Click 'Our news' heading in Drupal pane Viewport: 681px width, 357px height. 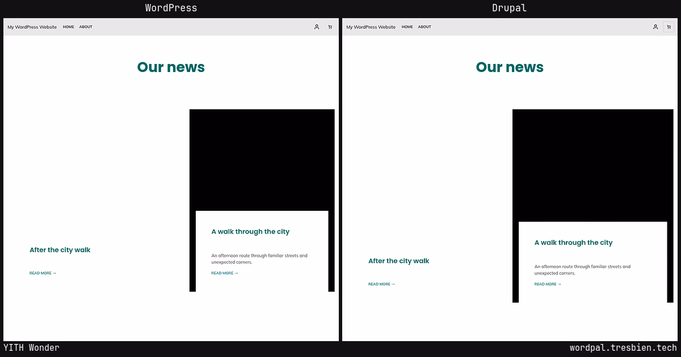(x=510, y=67)
